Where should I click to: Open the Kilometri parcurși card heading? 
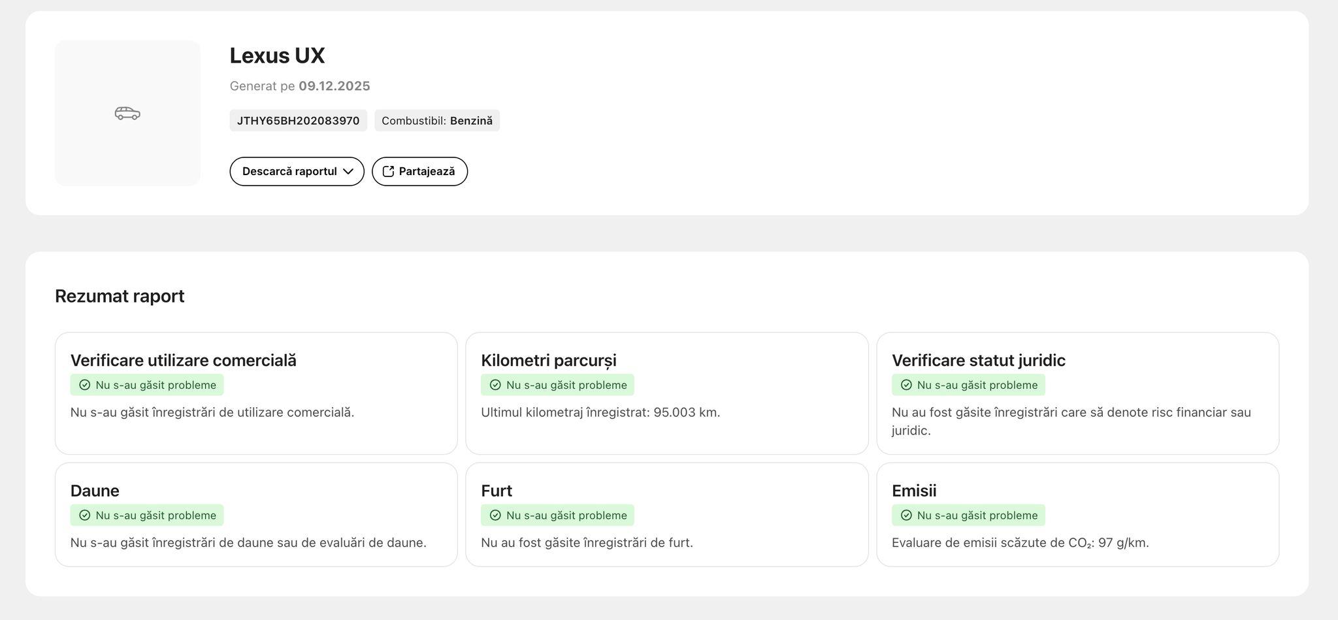[x=548, y=361]
